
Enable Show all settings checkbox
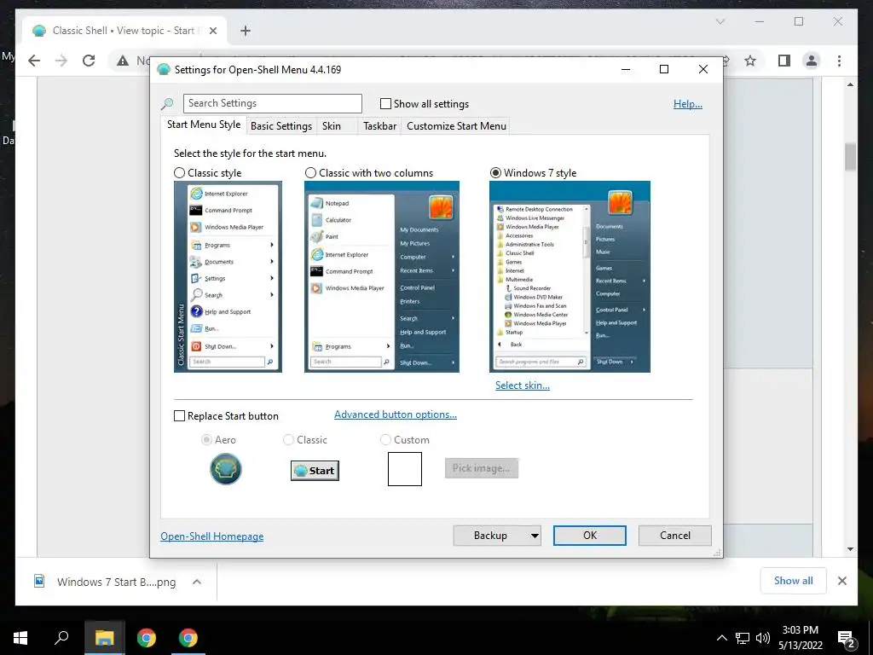tap(385, 103)
